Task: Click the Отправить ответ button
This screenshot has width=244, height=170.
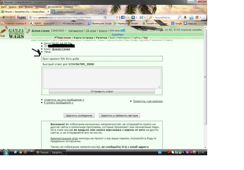Action: click(102, 91)
